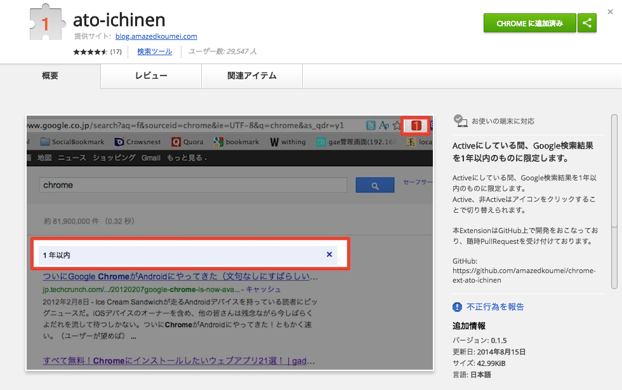The height and width of the screenshot is (390, 622).
Task: Open the blog.amazedkoumei.com link
Action: 156,36
